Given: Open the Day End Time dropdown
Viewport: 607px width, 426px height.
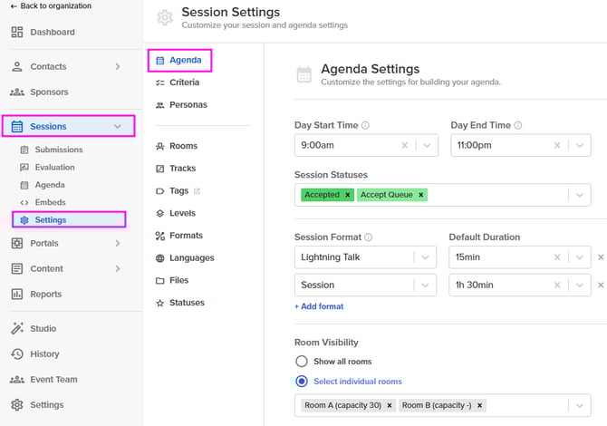Looking at the screenshot, I should pos(579,145).
